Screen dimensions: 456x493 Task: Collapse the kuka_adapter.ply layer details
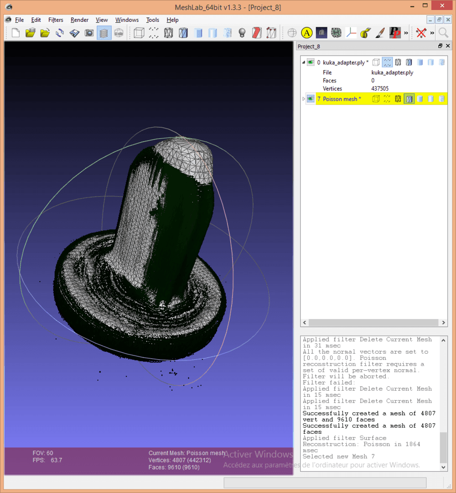point(304,62)
